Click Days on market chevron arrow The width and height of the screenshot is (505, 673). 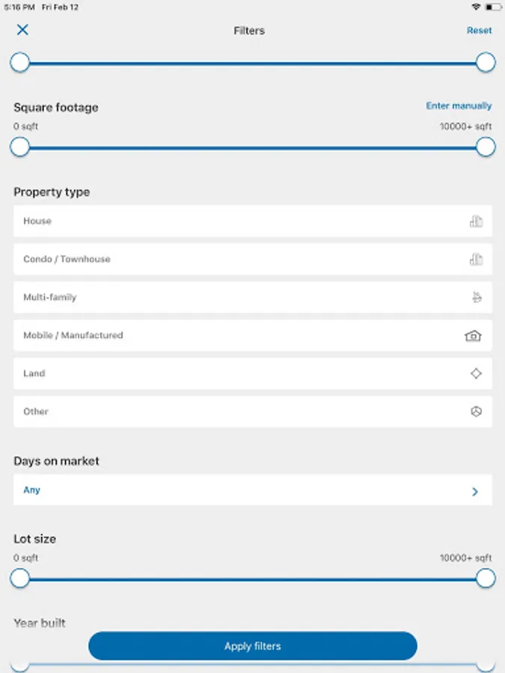click(475, 492)
